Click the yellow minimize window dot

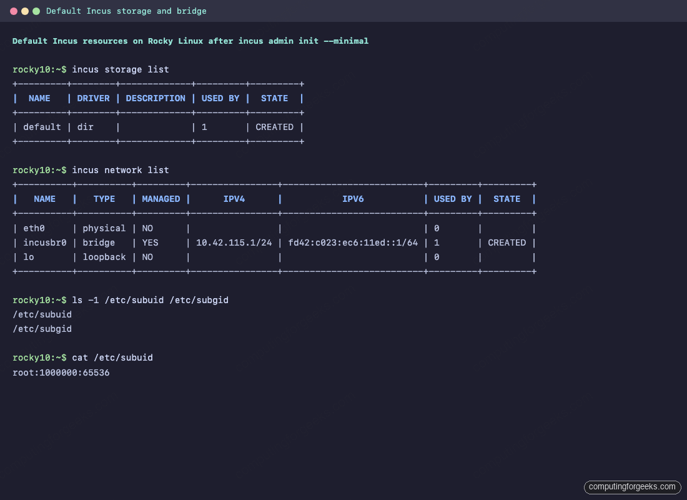(25, 11)
